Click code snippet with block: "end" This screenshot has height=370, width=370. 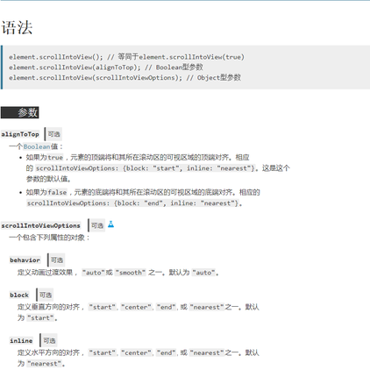click(x=133, y=203)
